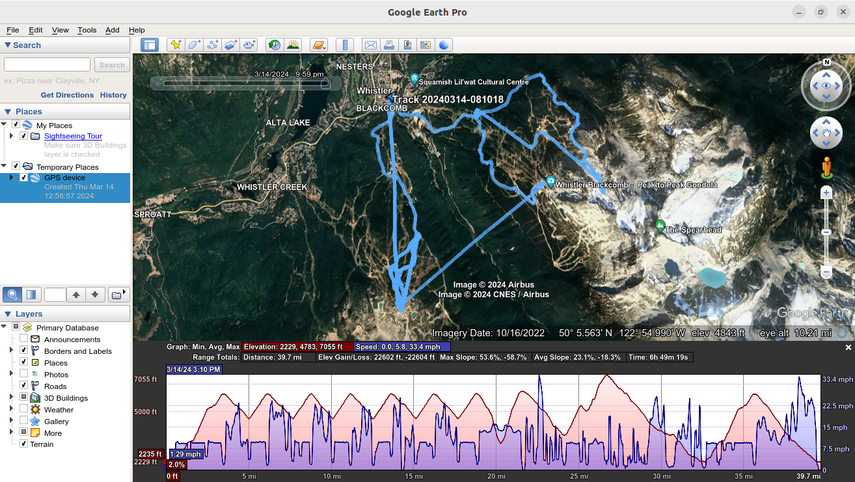Add a new placemark with the pushpin icon
Viewport: 855px width, 482px height.
[175, 45]
